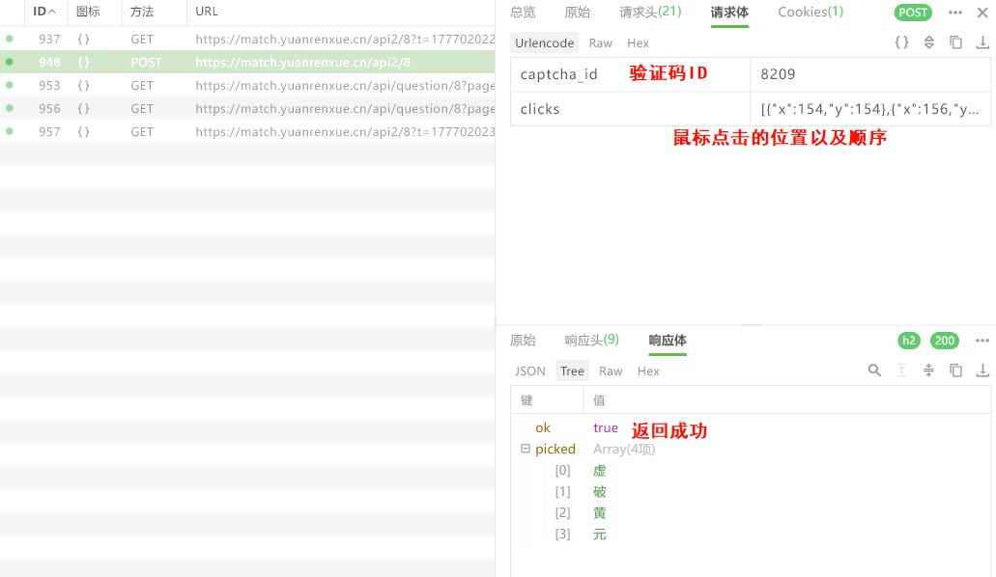Select the picked tree row
This screenshot has height=577, width=996.
coord(751,449)
